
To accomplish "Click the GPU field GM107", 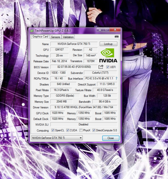I will 59,50.
